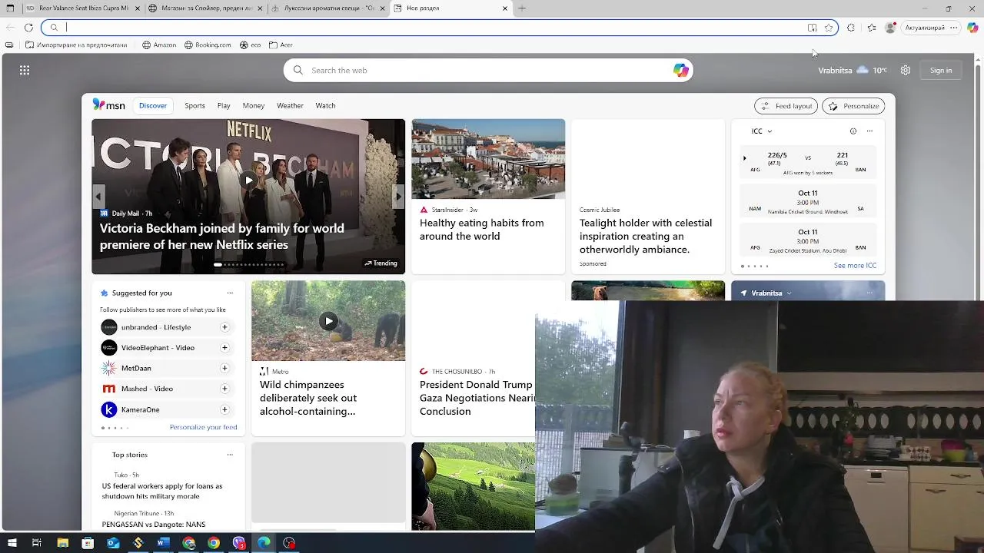
Task: Open Импортиране на предпочитани bookmark
Action: tap(76, 45)
